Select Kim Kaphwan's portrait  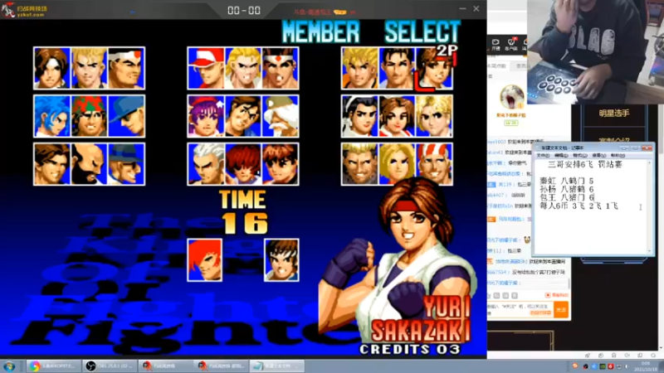(52, 164)
